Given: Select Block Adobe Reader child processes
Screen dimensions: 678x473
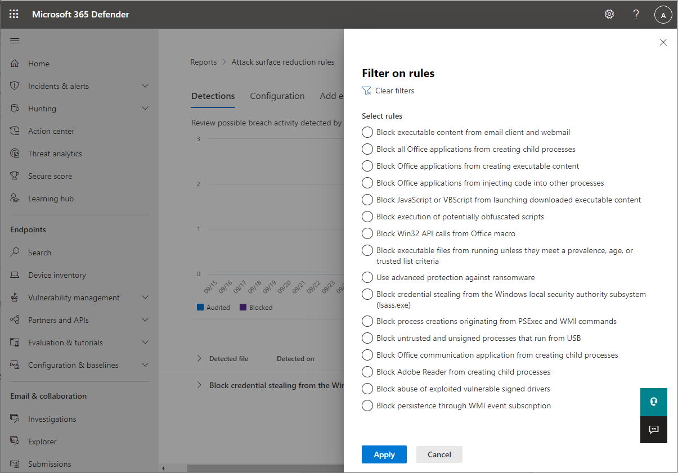Looking at the screenshot, I should point(367,372).
